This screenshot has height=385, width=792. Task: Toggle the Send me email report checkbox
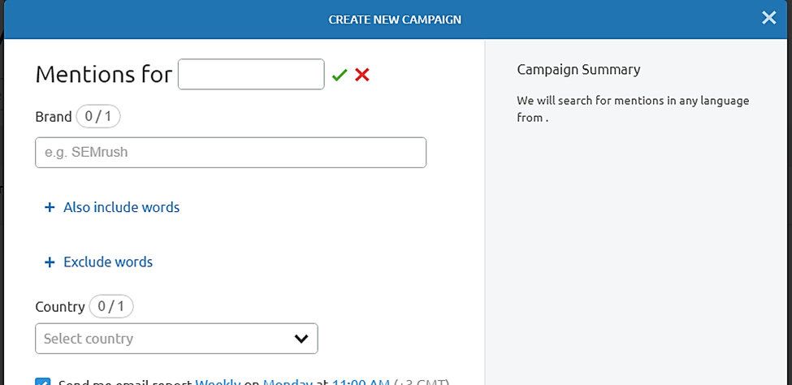tap(43, 382)
